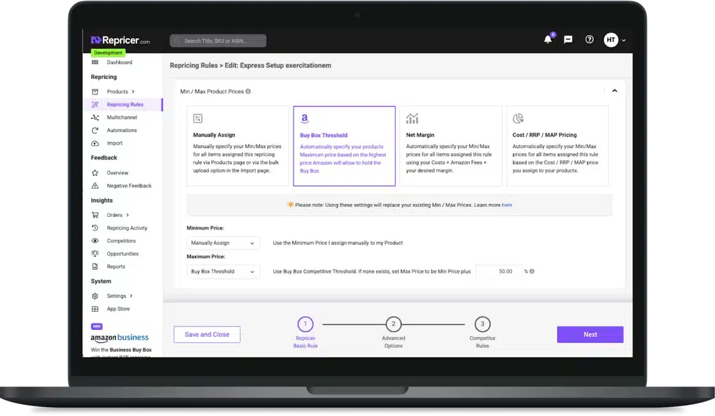Open Reports page
The image size is (715, 416).
(116, 267)
